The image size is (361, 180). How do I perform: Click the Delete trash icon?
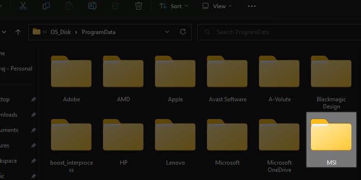point(138,6)
